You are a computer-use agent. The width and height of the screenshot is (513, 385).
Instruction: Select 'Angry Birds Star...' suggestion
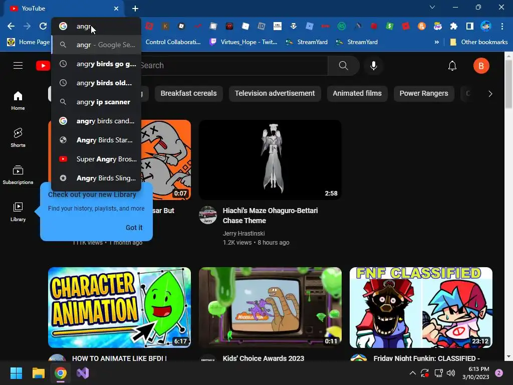96,140
